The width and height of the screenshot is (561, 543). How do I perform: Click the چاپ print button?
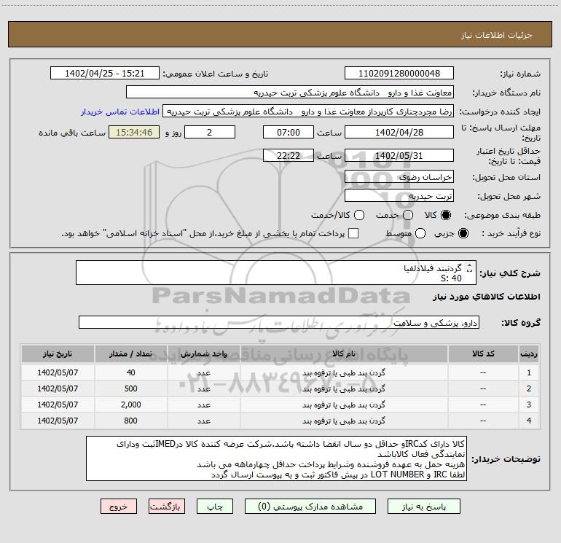(215, 507)
